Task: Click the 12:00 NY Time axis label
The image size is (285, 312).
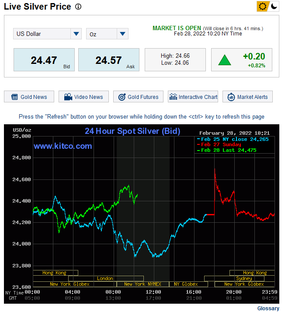Action: (x=153, y=292)
